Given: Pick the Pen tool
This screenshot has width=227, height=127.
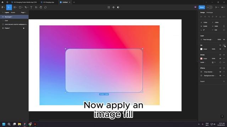Looking at the screenshot, I should [x=26, y=7].
